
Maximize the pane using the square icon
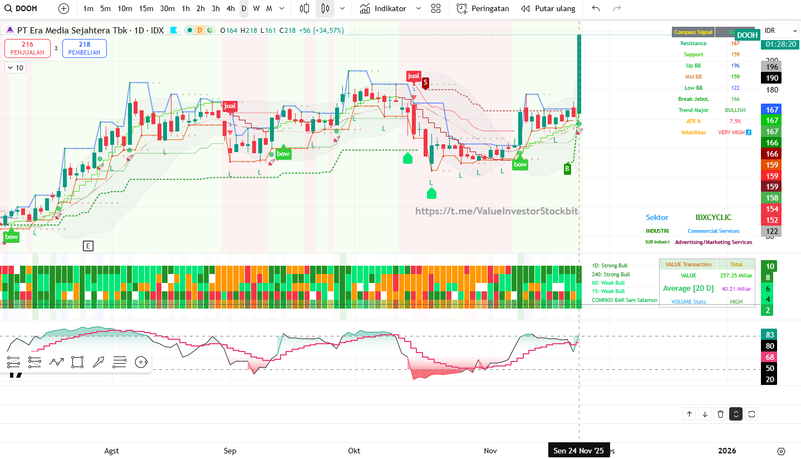click(751, 414)
